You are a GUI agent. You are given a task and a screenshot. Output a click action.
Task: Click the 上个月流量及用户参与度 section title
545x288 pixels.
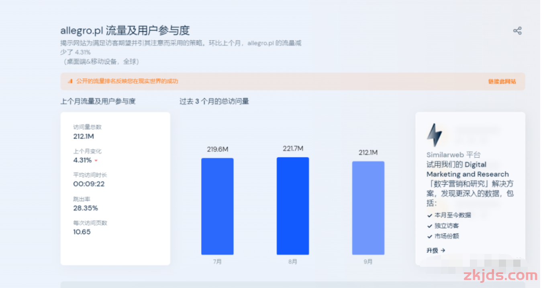click(x=98, y=101)
